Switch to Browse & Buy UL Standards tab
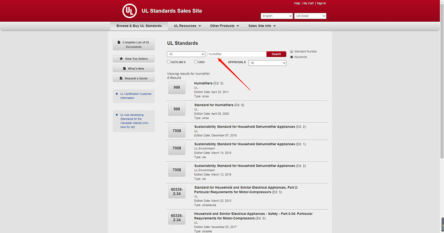The image size is (444, 233). pos(139,26)
